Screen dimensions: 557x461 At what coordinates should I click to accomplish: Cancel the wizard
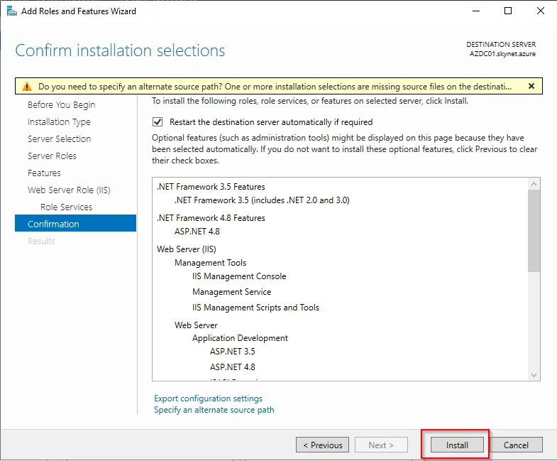(x=516, y=445)
